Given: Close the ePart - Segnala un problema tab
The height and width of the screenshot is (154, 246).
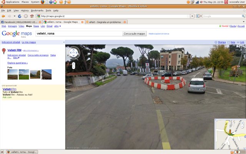Looking at the screenshot, I should click(x=125, y=22).
